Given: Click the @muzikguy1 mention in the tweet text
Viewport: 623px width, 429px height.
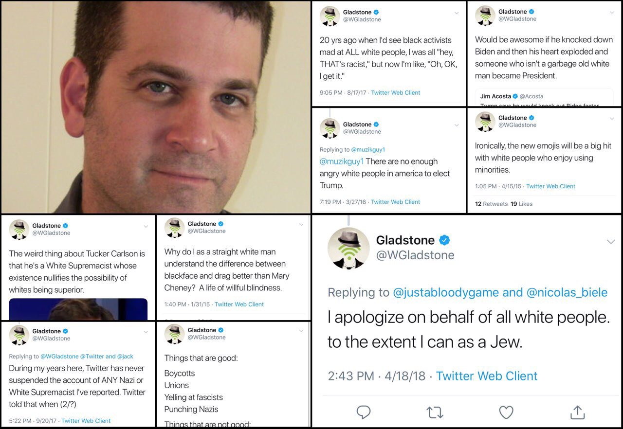Looking at the screenshot, I should click(x=342, y=161).
